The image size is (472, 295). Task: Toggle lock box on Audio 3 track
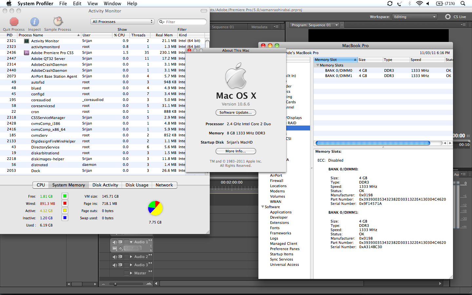coord(127,265)
